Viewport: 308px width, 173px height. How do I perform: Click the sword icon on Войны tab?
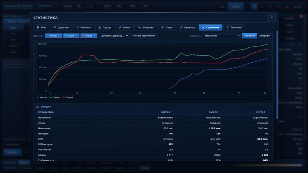(120, 27)
